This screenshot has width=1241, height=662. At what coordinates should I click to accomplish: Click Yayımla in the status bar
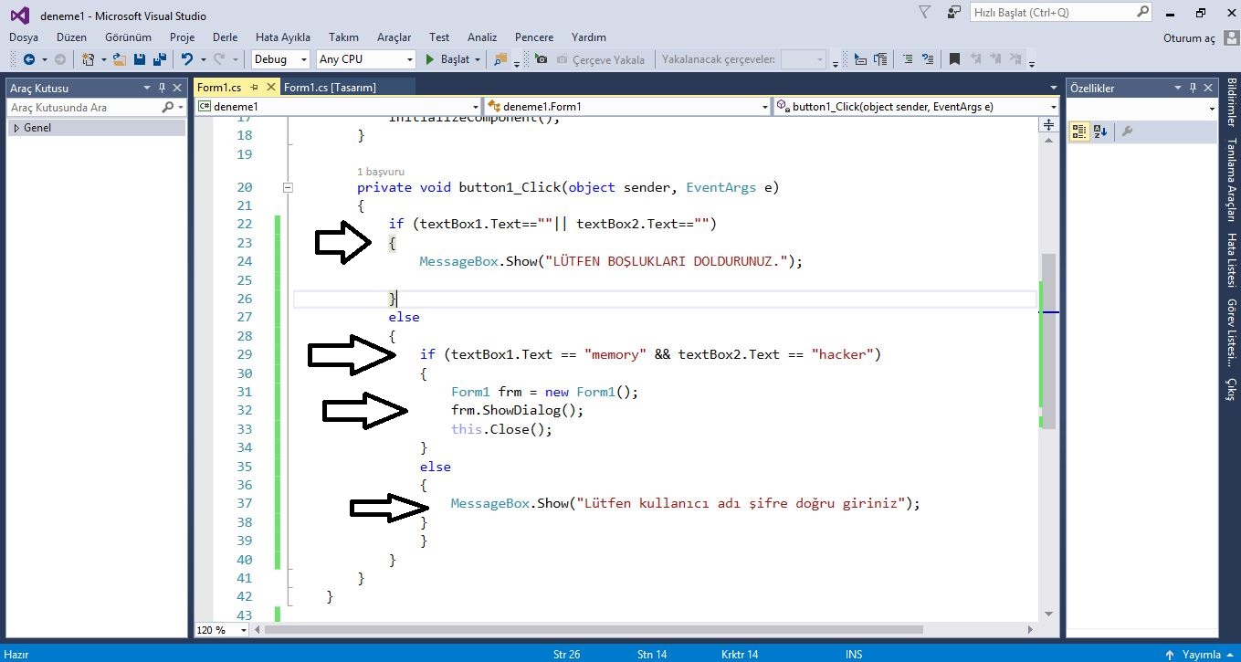pos(1201,654)
